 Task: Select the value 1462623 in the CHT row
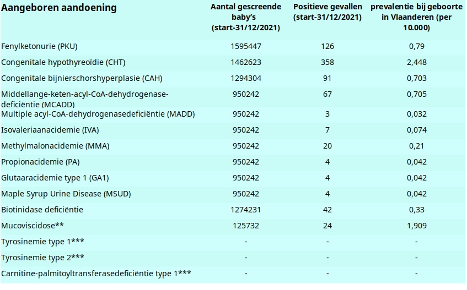pyautogui.click(x=246, y=62)
